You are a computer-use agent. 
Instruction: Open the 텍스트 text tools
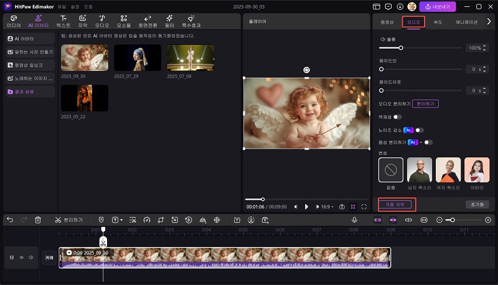pos(63,21)
